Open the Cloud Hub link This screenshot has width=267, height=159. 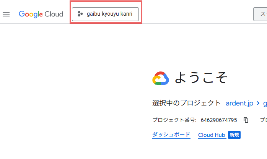(211, 135)
